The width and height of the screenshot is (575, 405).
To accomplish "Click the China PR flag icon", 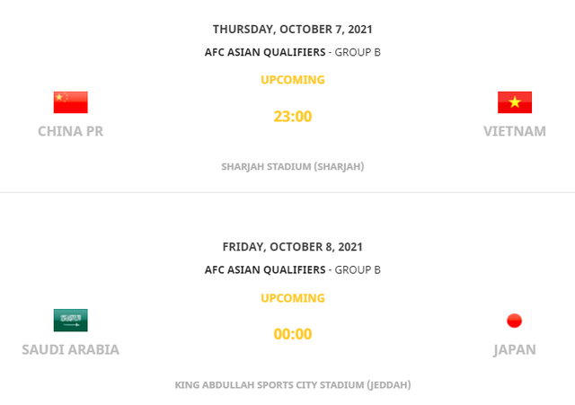I will [70, 102].
